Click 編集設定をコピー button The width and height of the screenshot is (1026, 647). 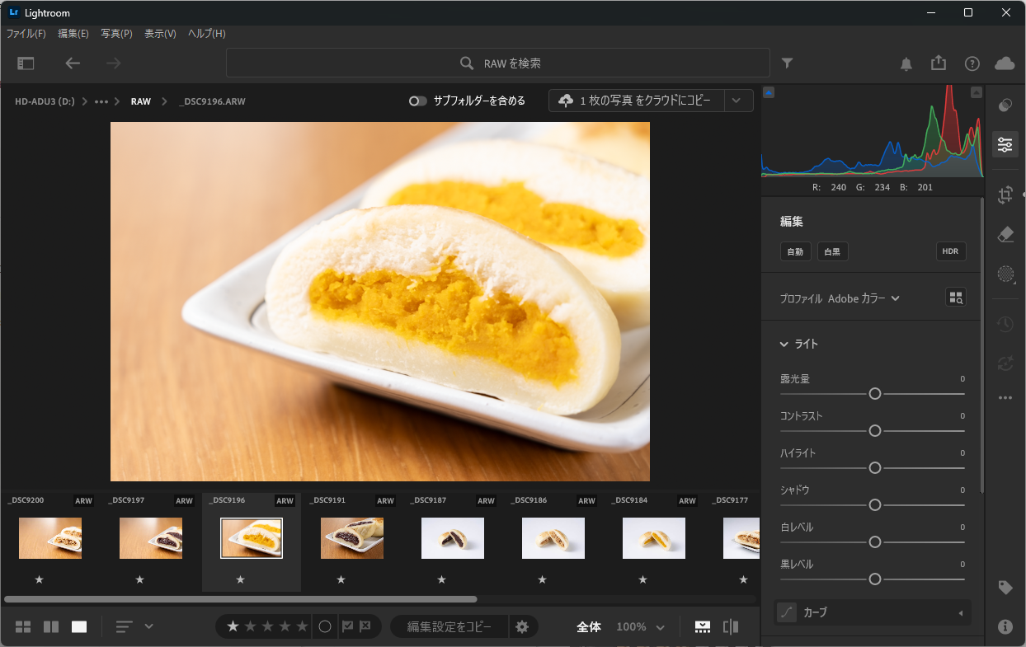(x=449, y=627)
